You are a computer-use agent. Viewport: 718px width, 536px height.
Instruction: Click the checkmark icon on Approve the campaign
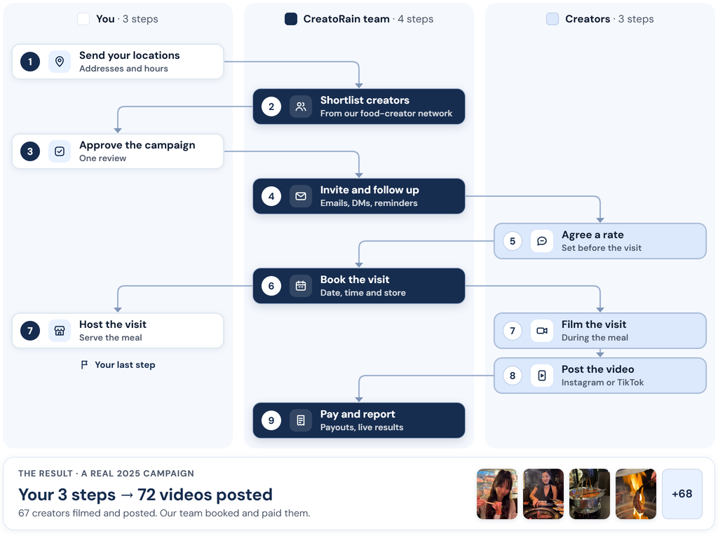60,151
